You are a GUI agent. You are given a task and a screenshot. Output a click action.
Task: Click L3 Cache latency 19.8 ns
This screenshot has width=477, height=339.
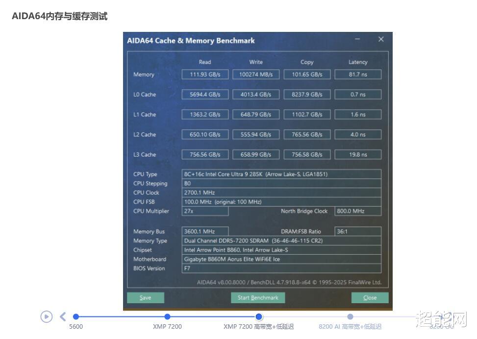(x=358, y=155)
